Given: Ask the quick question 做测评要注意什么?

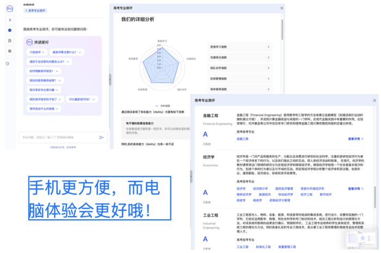Looking at the screenshot, I should tap(67, 52).
